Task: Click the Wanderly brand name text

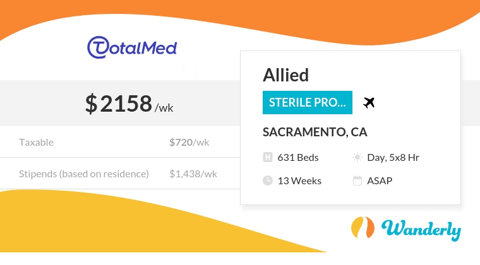Action: (x=421, y=230)
